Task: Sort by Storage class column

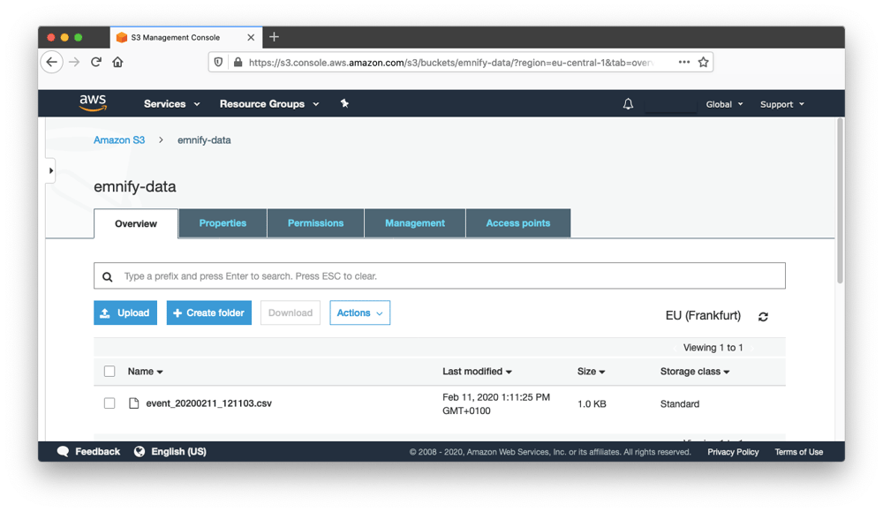Action: (695, 371)
